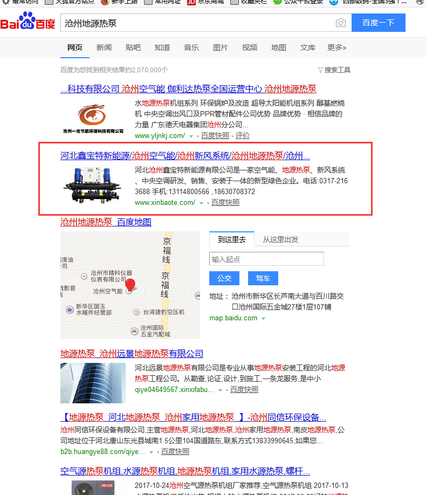Select the 网页 tab
426x495 pixels.
coord(75,47)
